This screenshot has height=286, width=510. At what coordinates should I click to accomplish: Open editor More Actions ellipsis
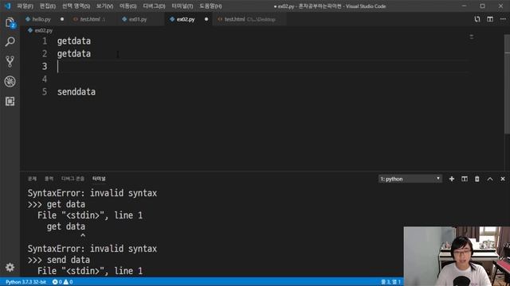(503, 19)
